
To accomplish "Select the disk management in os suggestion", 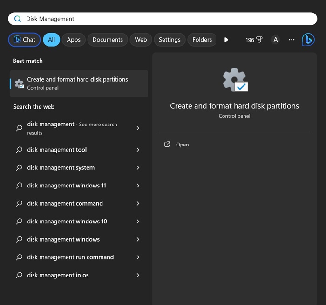I will 79,275.
